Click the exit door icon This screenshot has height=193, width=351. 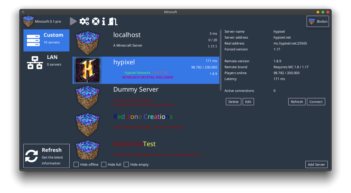click(113, 21)
